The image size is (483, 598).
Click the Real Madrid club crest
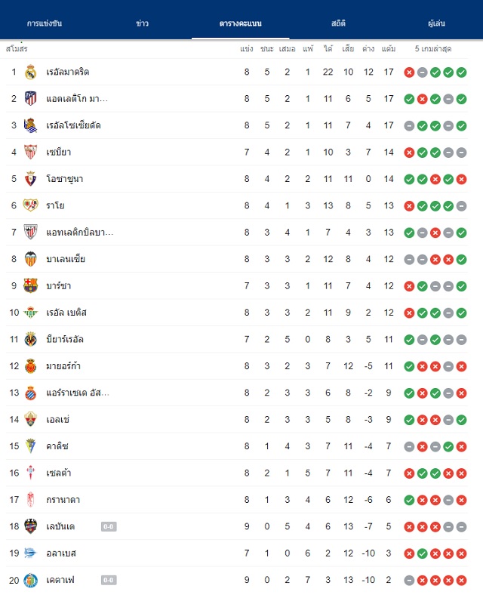click(30, 72)
